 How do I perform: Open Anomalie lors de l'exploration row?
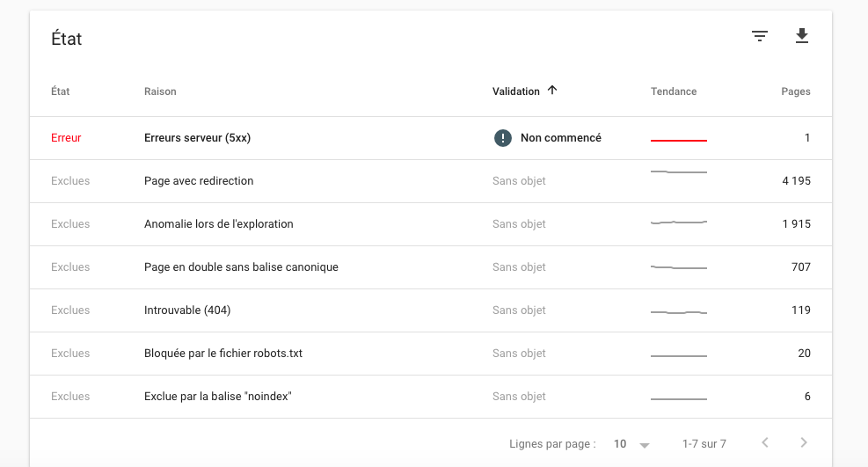pos(431,224)
